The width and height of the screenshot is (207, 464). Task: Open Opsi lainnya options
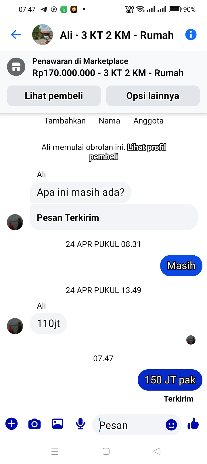click(153, 96)
